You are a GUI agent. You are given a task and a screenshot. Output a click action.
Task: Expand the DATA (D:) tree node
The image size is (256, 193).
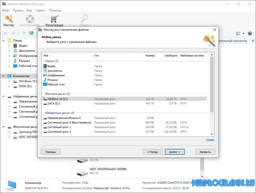pyautogui.click(x=9, y=86)
